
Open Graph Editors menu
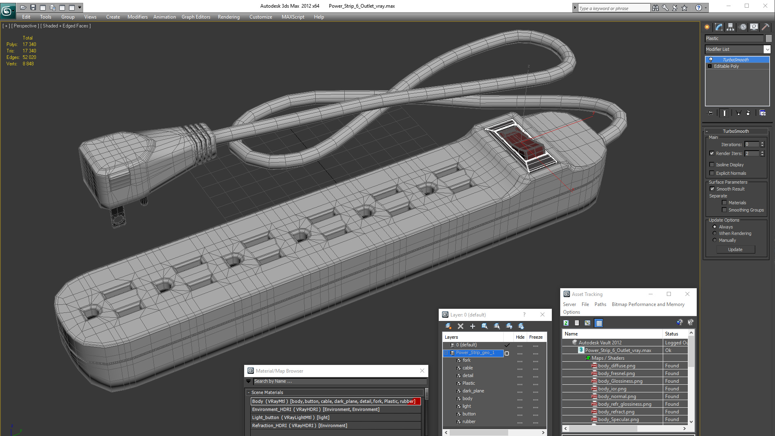tap(196, 17)
